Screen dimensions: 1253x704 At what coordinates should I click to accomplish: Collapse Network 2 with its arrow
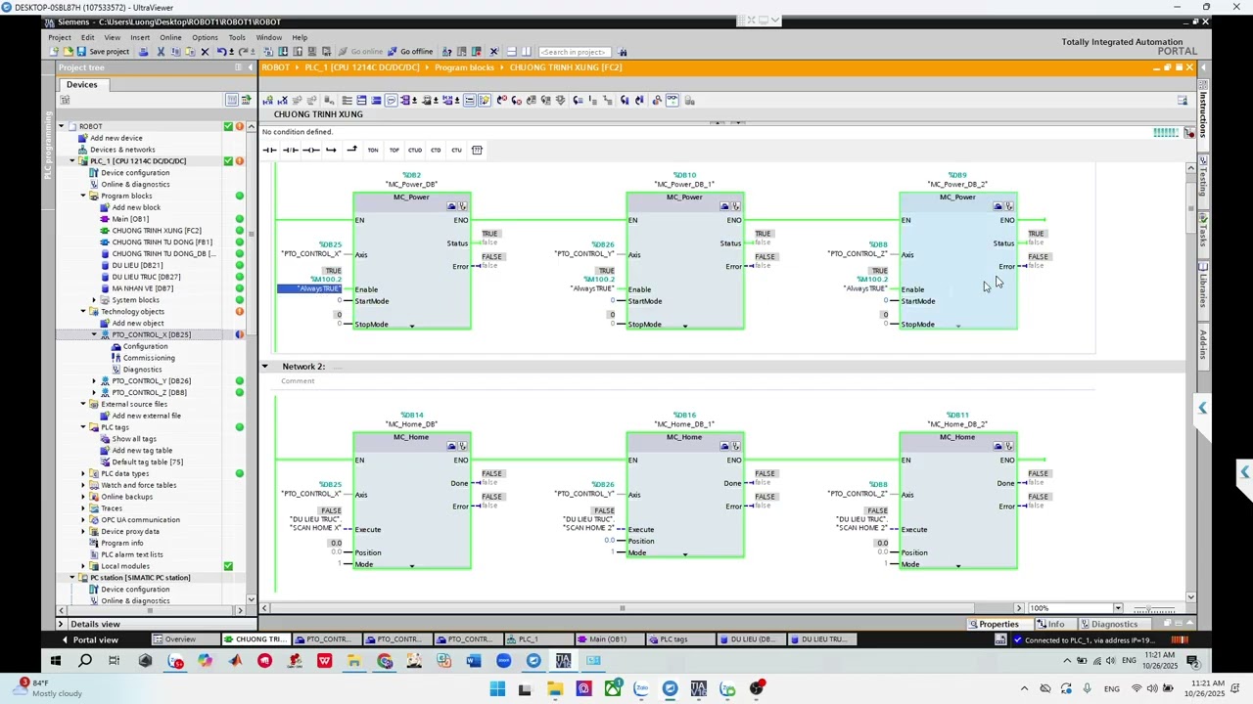[x=264, y=367]
